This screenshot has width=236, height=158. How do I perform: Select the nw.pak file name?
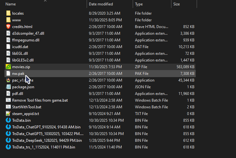pos(18,74)
